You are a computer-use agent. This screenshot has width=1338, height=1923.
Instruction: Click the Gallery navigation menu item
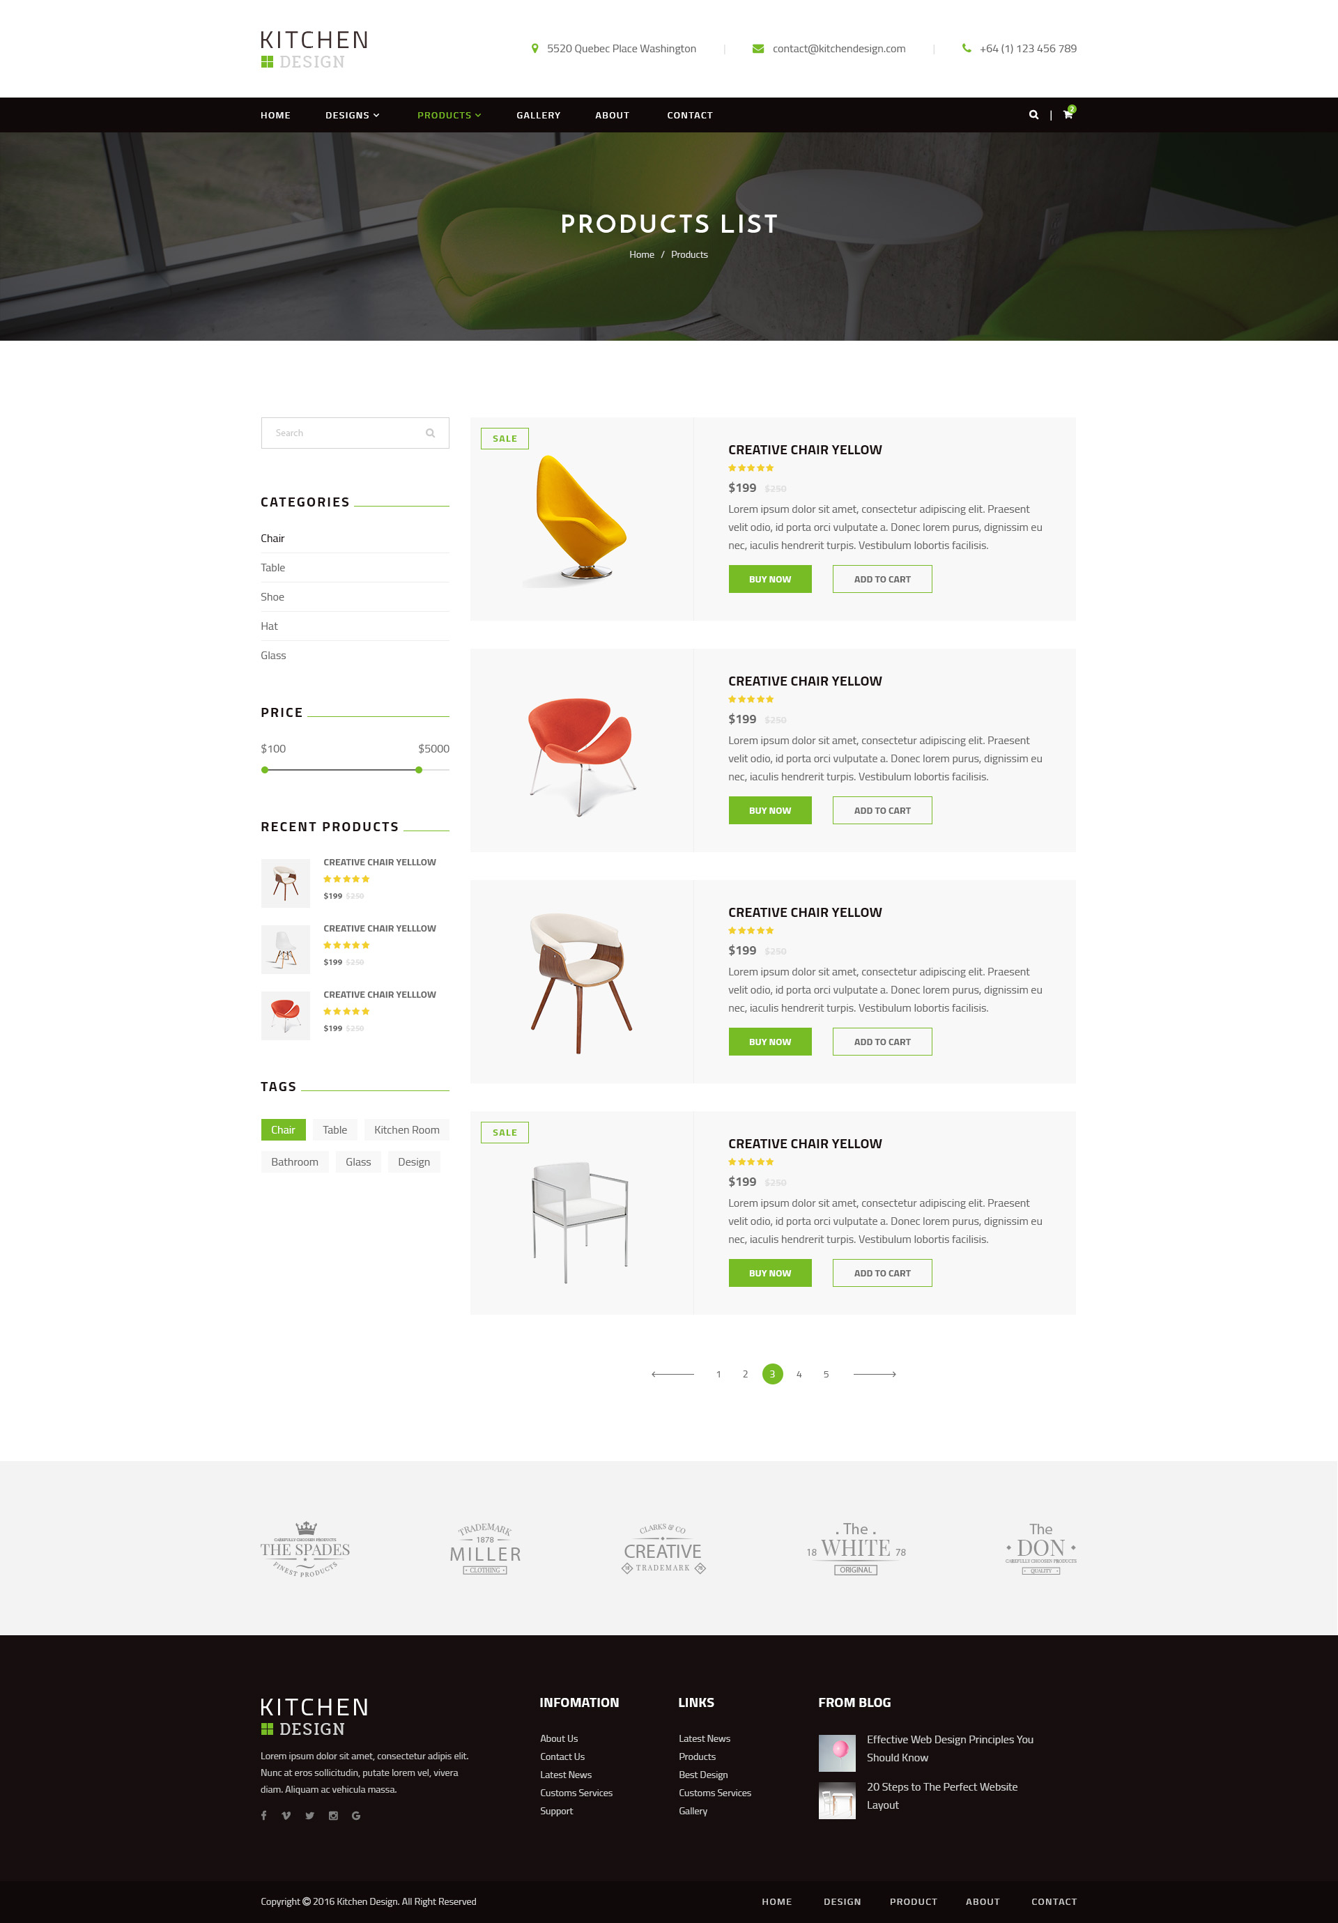pyautogui.click(x=537, y=114)
